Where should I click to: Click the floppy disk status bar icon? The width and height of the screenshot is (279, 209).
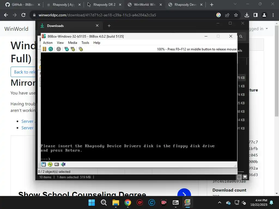pyautogui.click(x=44, y=164)
